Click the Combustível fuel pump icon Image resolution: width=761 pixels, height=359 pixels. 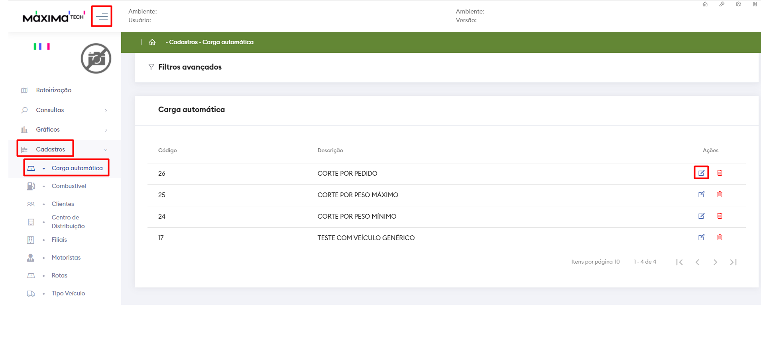pos(31,186)
